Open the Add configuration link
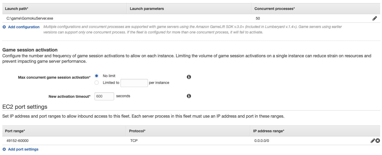 (24, 27)
